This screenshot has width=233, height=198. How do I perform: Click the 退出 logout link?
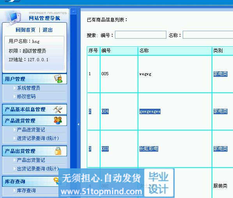[x=48, y=30]
